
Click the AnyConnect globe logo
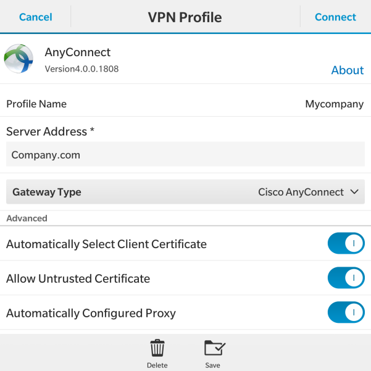tap(19, 59)
